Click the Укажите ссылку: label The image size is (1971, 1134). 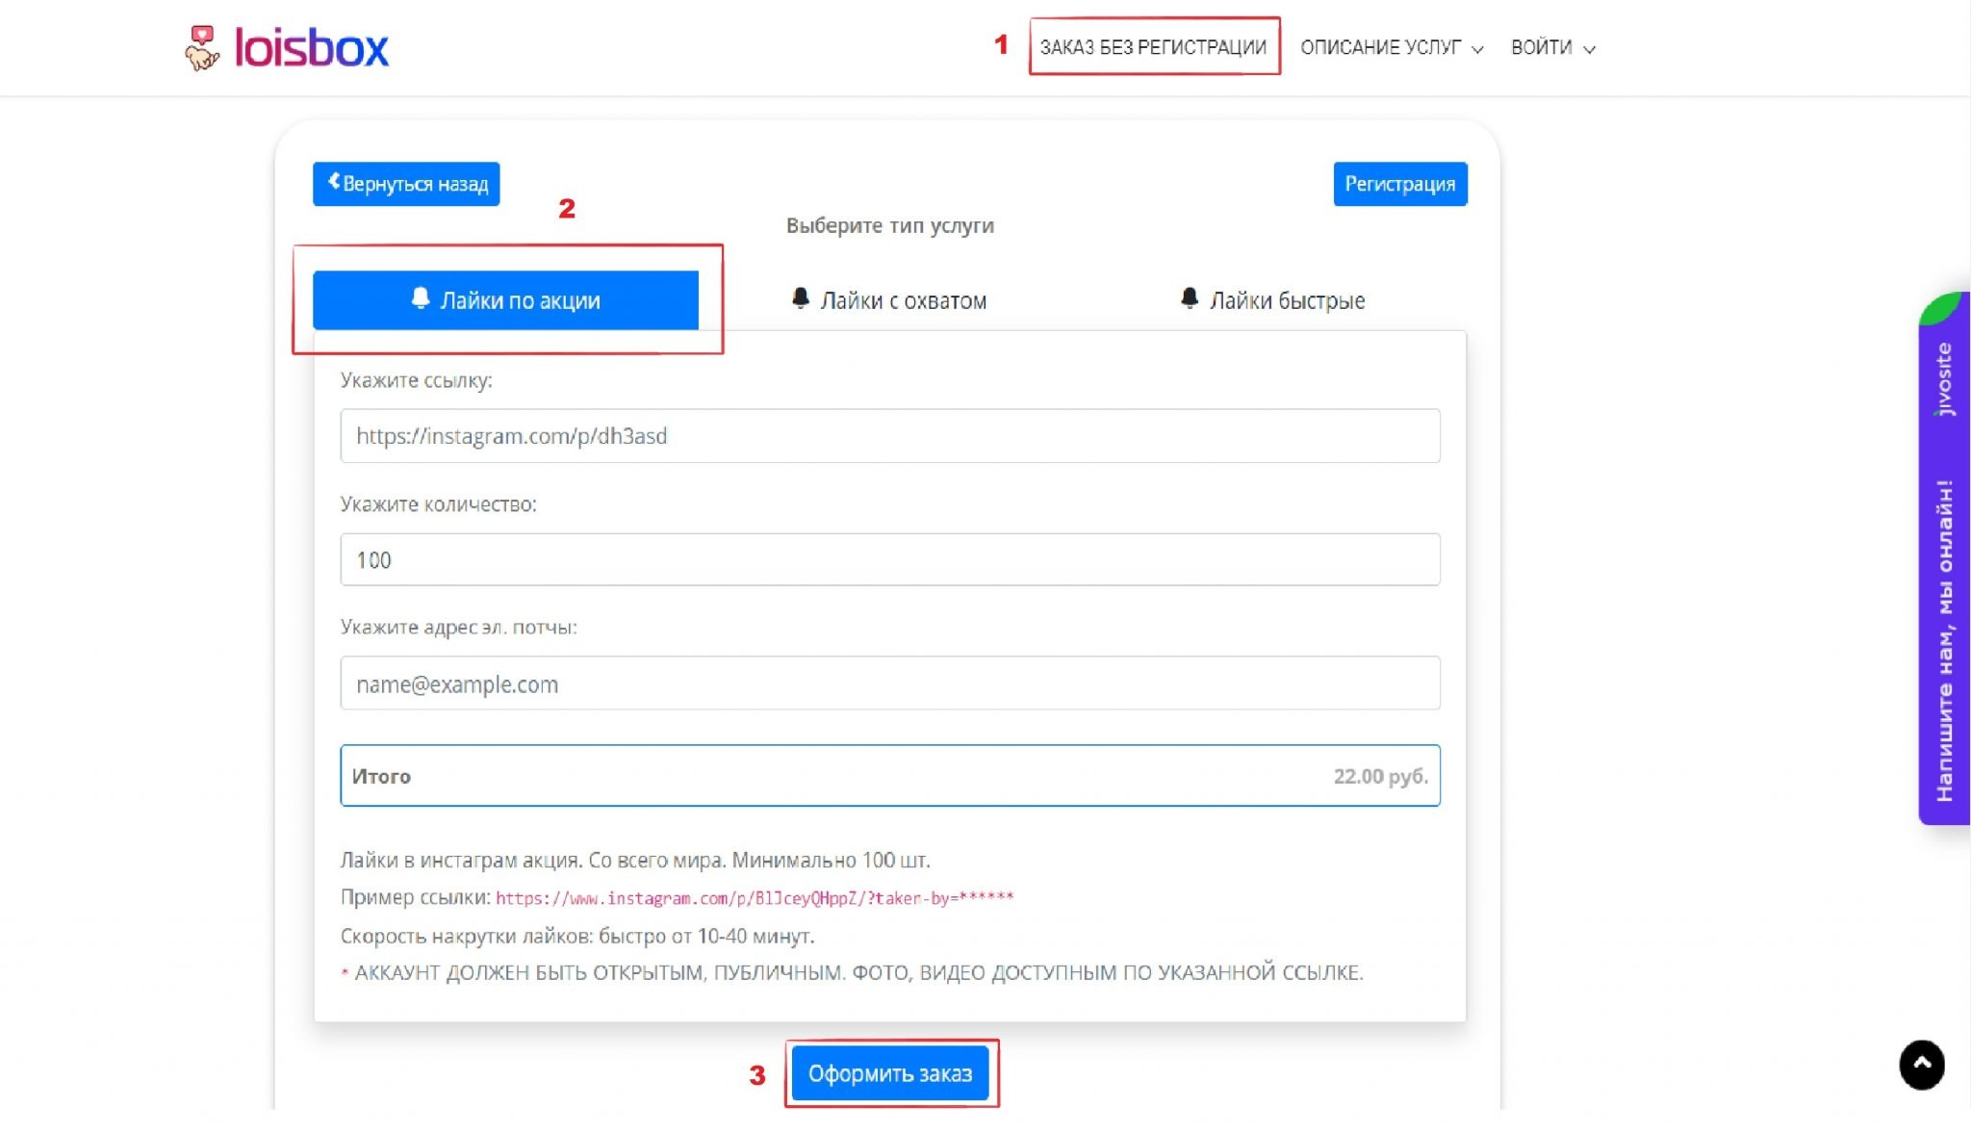pyautogui.click(x=417, y=380)
